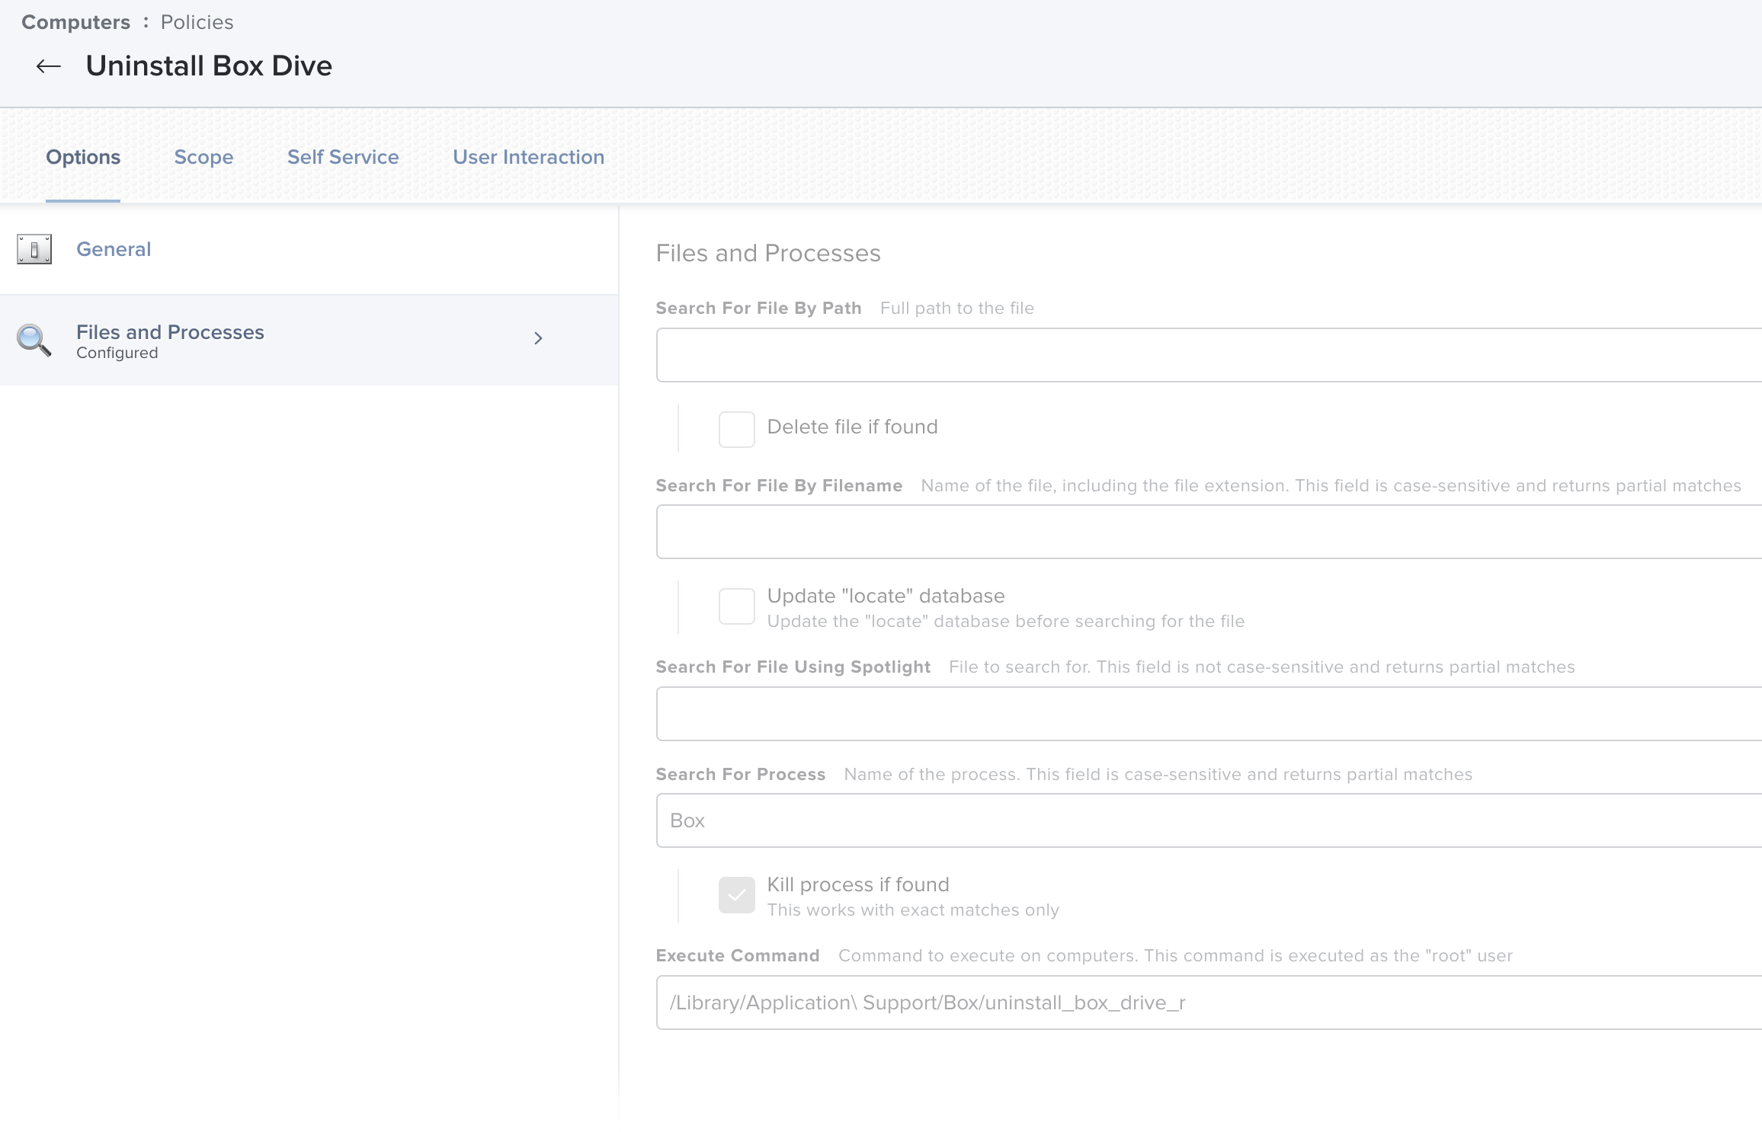Open the Self Service tab
Viewport: 1762px width, 1132px height.
343,157
